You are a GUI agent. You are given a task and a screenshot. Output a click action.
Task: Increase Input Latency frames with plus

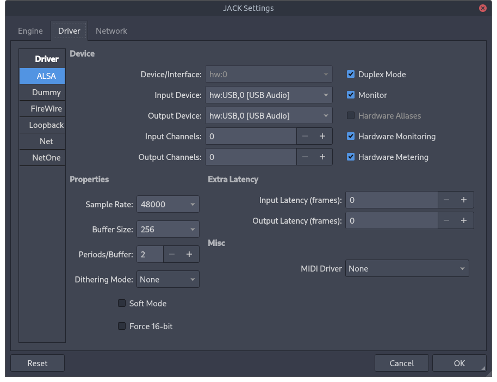pyautogui.click(x=464, y=200)
